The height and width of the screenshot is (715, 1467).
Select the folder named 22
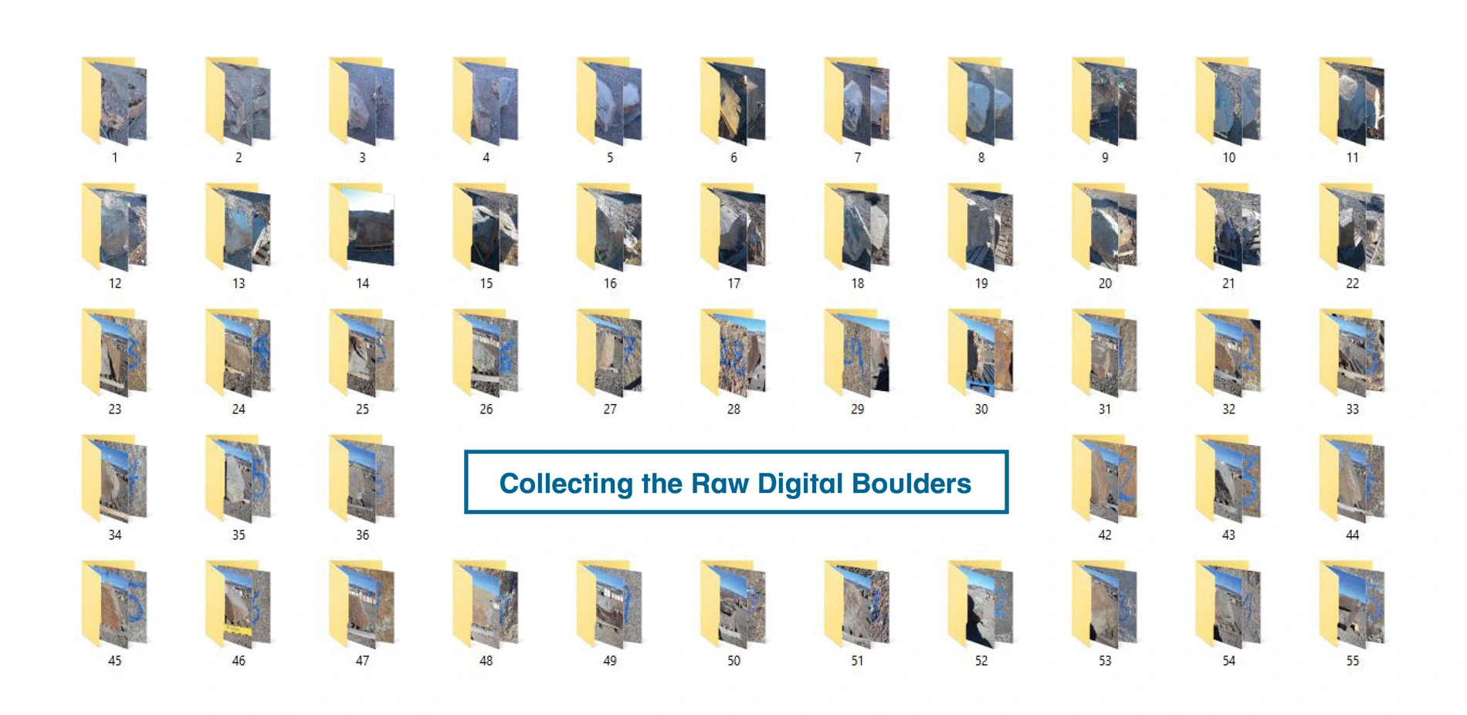(x=1352, y=228)
